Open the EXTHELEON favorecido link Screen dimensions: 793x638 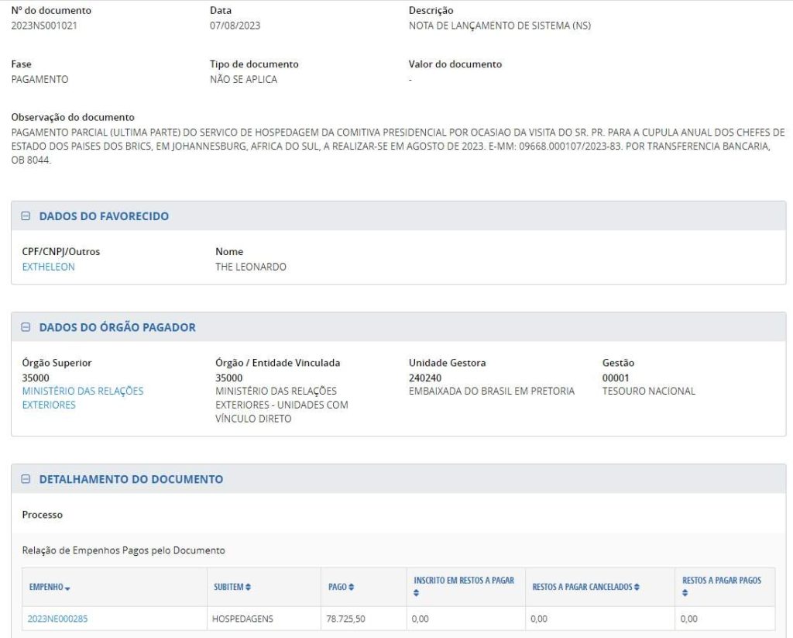[48, 267]
